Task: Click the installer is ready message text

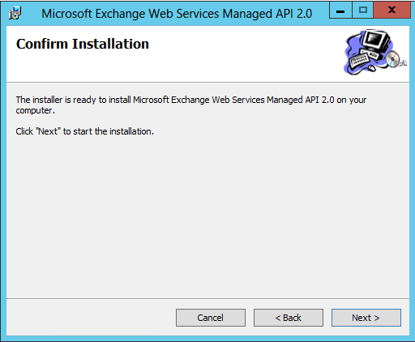Action: coord(191,105)
